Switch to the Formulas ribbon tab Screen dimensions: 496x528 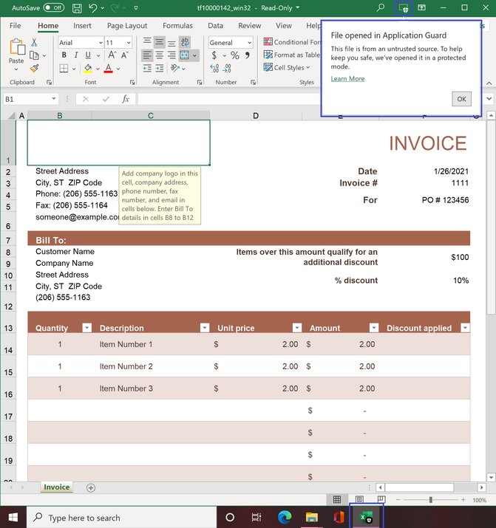177,26
